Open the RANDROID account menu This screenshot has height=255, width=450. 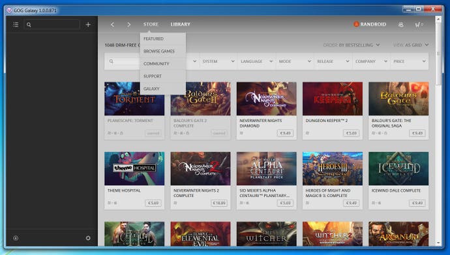point(373,24)
